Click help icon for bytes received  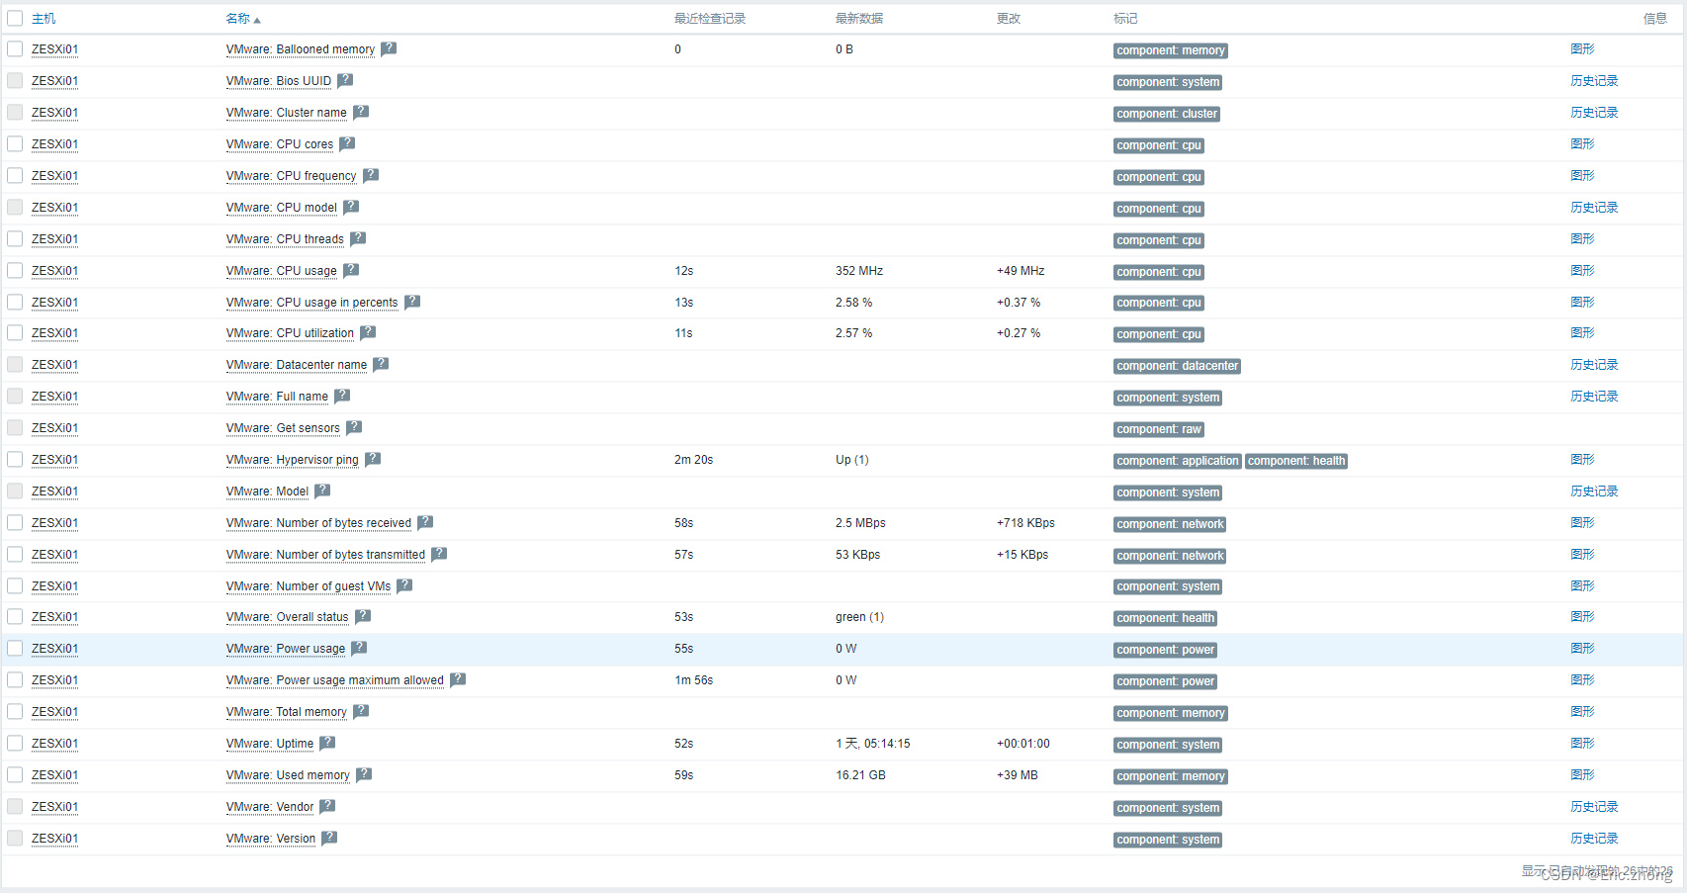(425, 522)
